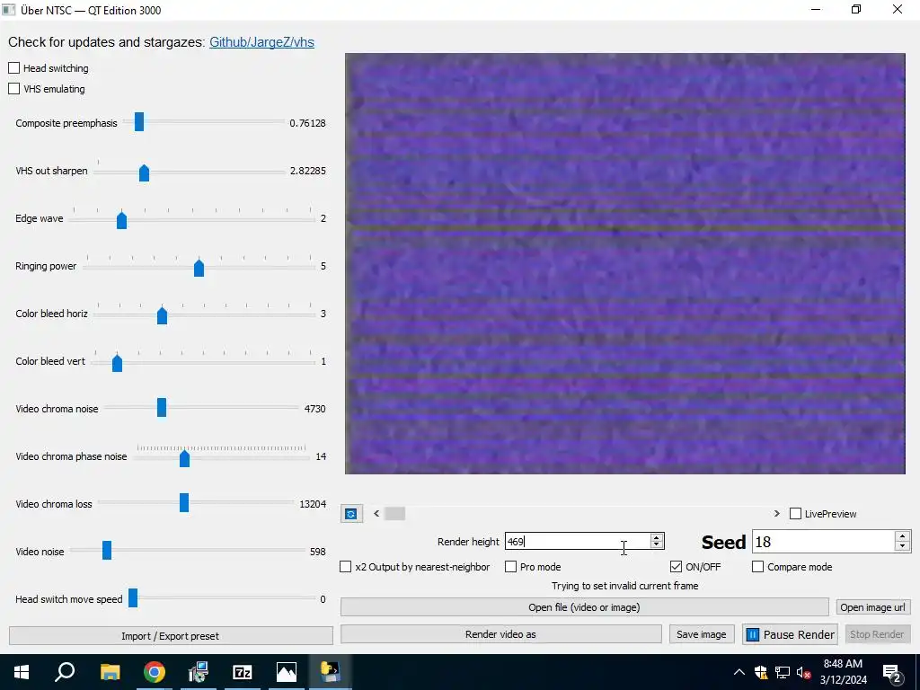
Task: Launch Google Chrome from the taskbar
Action: pyautogui.click(x=154, y=672)
